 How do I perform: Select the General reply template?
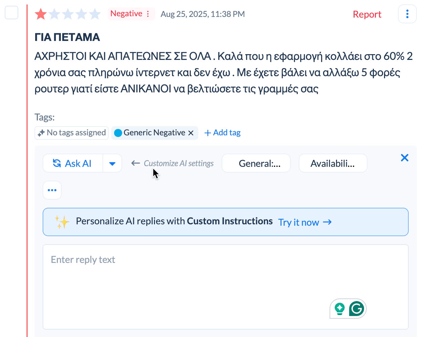coord(256,163)
